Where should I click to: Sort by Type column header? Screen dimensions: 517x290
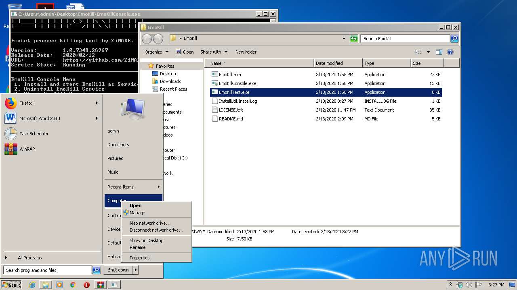[386, 63]
